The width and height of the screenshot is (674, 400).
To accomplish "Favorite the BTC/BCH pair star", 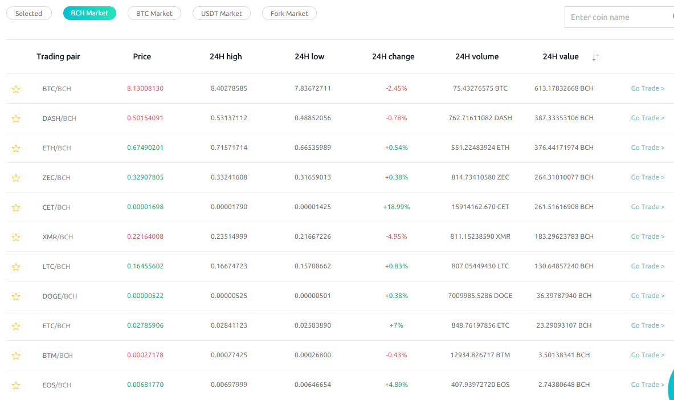I will point(16,89).
